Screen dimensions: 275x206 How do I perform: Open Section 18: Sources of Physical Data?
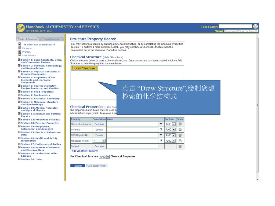click(x=40, y=149)
